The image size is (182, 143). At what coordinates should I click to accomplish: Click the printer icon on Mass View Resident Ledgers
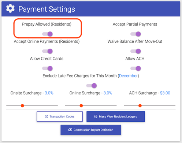point(96,117)
